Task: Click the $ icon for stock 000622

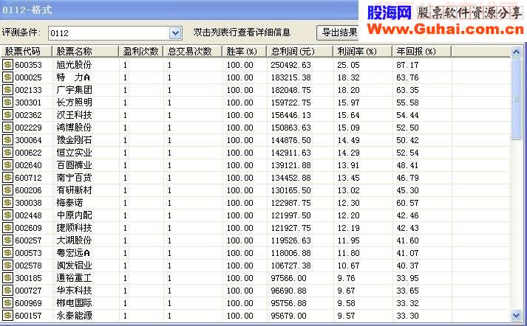Action: [x=7, y=152]
